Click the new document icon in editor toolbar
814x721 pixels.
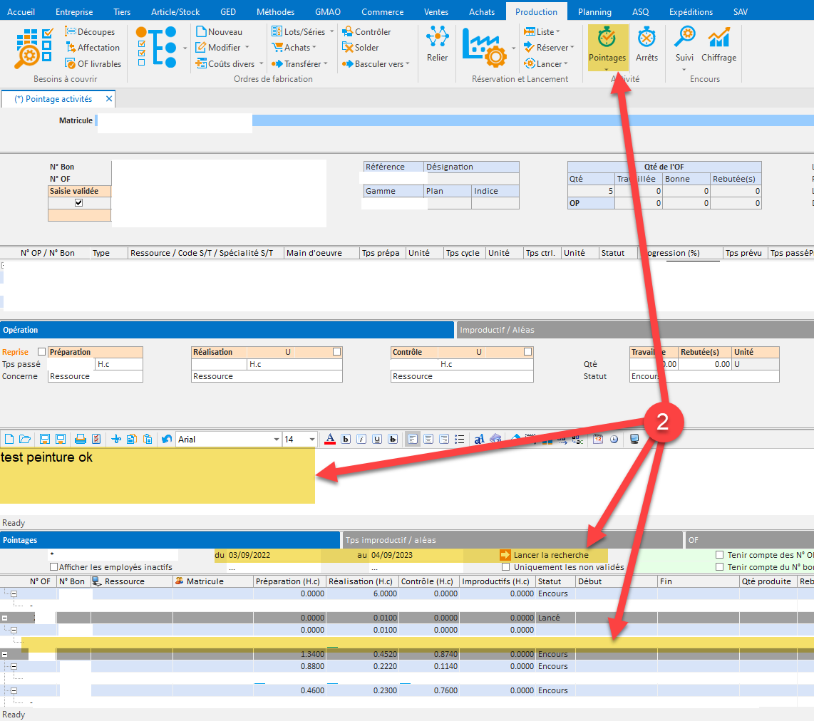tap(9, 440)
